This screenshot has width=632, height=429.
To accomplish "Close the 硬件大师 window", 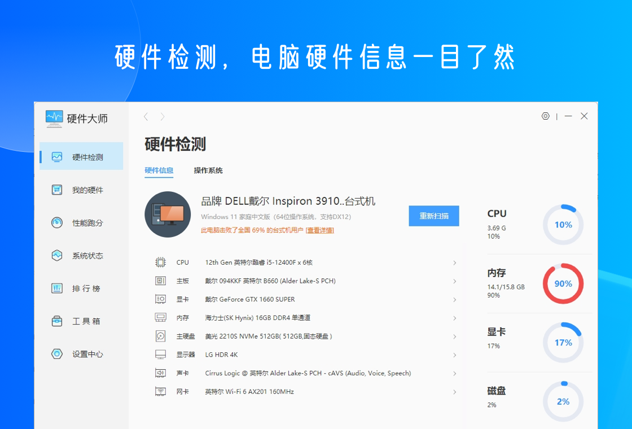I will [584, 116].
